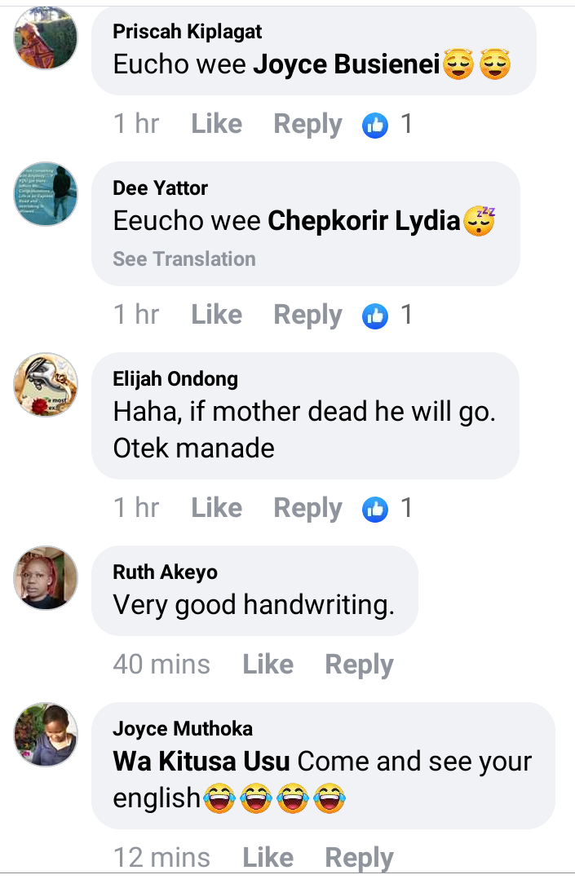The height and width of the screenshot is (888, 575).
Task: Click See Translation under Dee Yattor's comment
Action: click(x=184, y=258)
